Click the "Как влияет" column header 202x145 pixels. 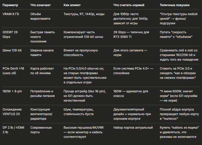(x=72, y=5)
